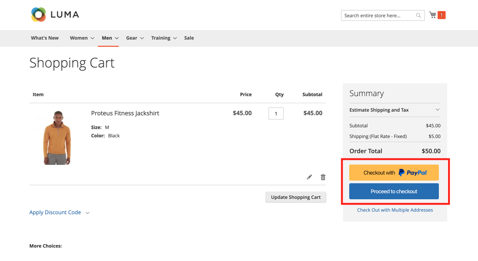Click the Qty quantity field
Screen dimensions: 478x261
click(x=276, y=113)
